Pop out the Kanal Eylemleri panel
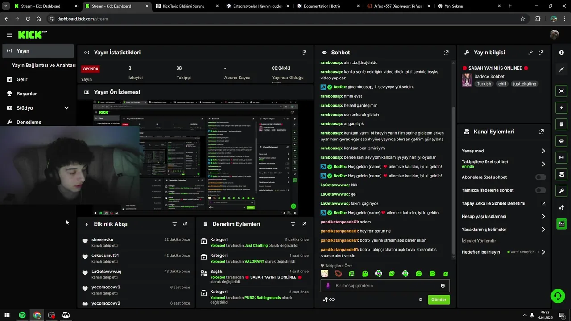Image resolution: width=571 pixels, height=321 pixels. [541, 132]
